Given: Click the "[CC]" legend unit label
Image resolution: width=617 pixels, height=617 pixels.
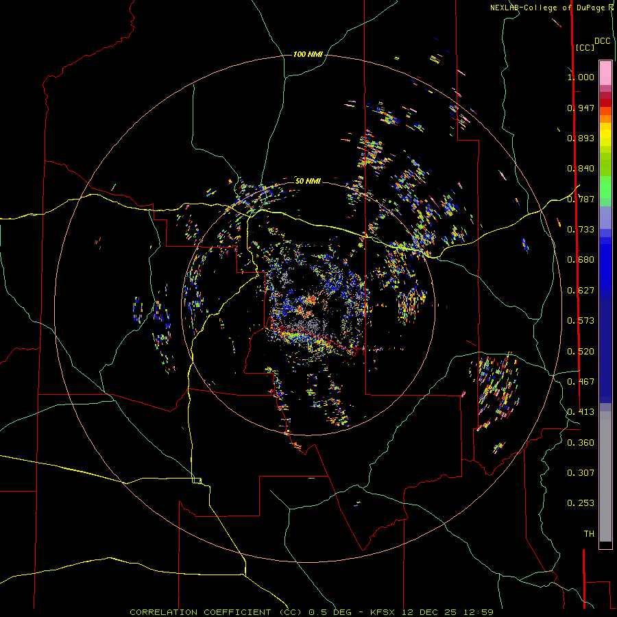Looking at the screenshot, I should point(585,47).
